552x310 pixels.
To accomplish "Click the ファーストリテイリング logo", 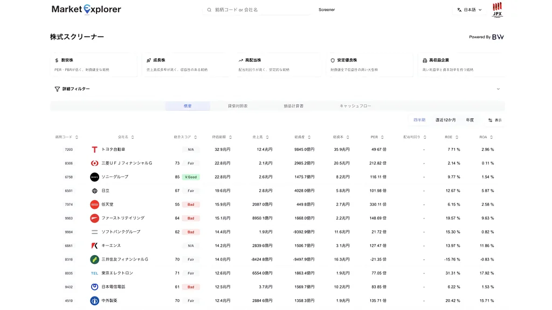I will [94, 219].
